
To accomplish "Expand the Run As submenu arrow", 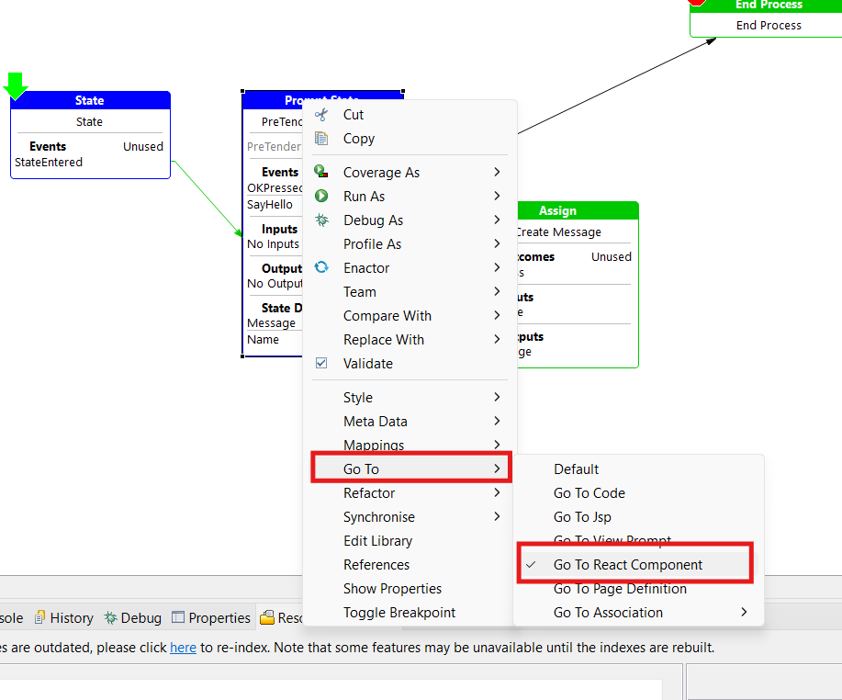I will tap(497, 196).
